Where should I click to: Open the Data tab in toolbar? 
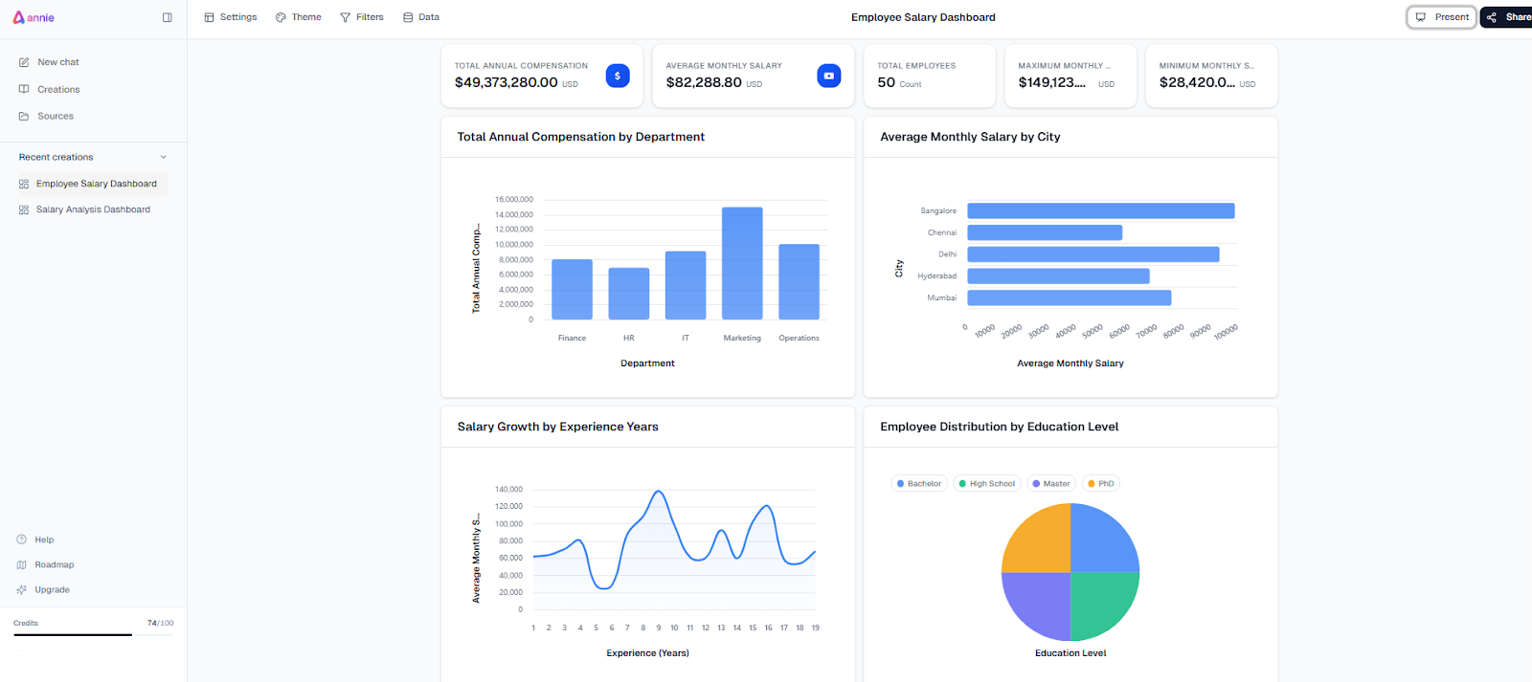click(x=421, y=17)
